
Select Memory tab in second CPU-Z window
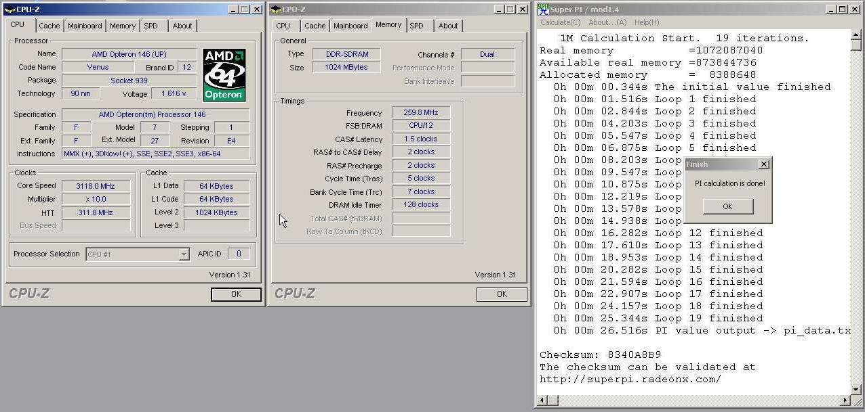click(388, 24)
